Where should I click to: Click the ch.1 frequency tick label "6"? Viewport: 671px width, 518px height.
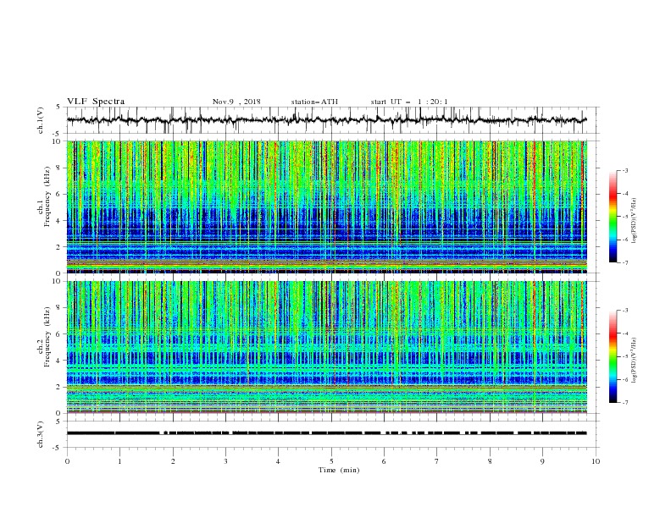60,194
